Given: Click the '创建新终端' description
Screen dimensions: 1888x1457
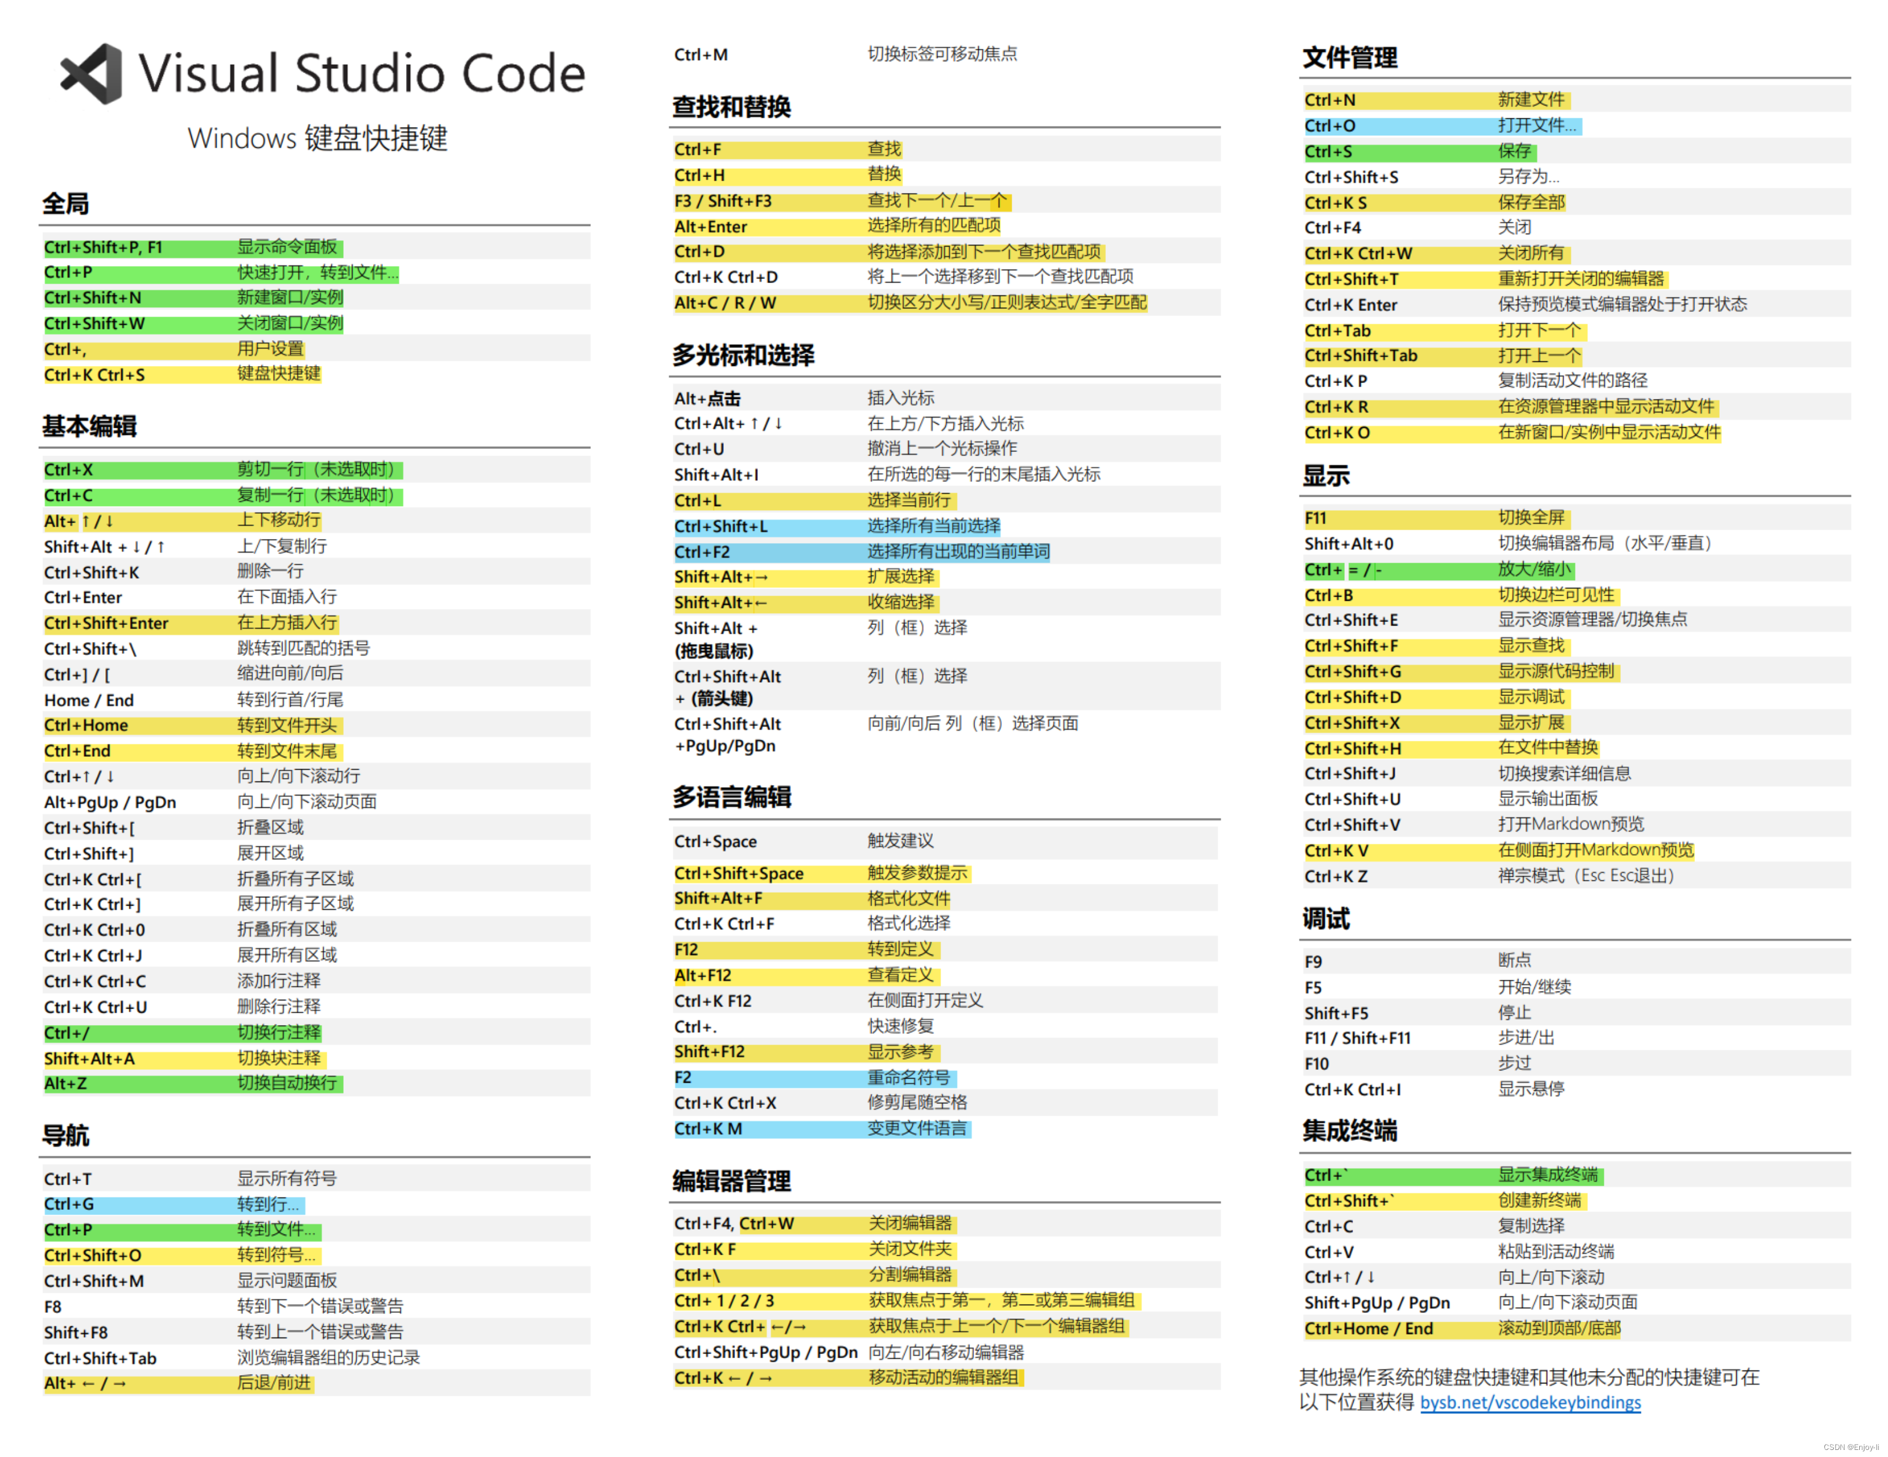Looking at the screenshot, I should pyautogui.click(x=1539, y=1201).
